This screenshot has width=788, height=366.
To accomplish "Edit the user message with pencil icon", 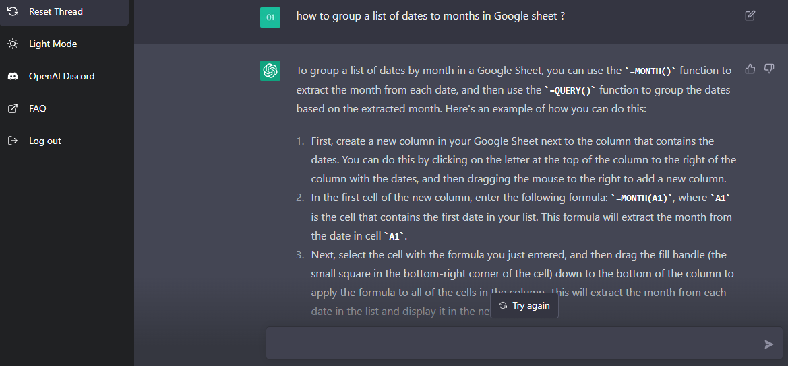I will tap(750, 15).
